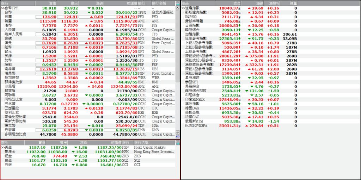This screenshot has height=180, width=361.
Task: Sort forex panel by 漲跌 column header
Action: (91, 3)
